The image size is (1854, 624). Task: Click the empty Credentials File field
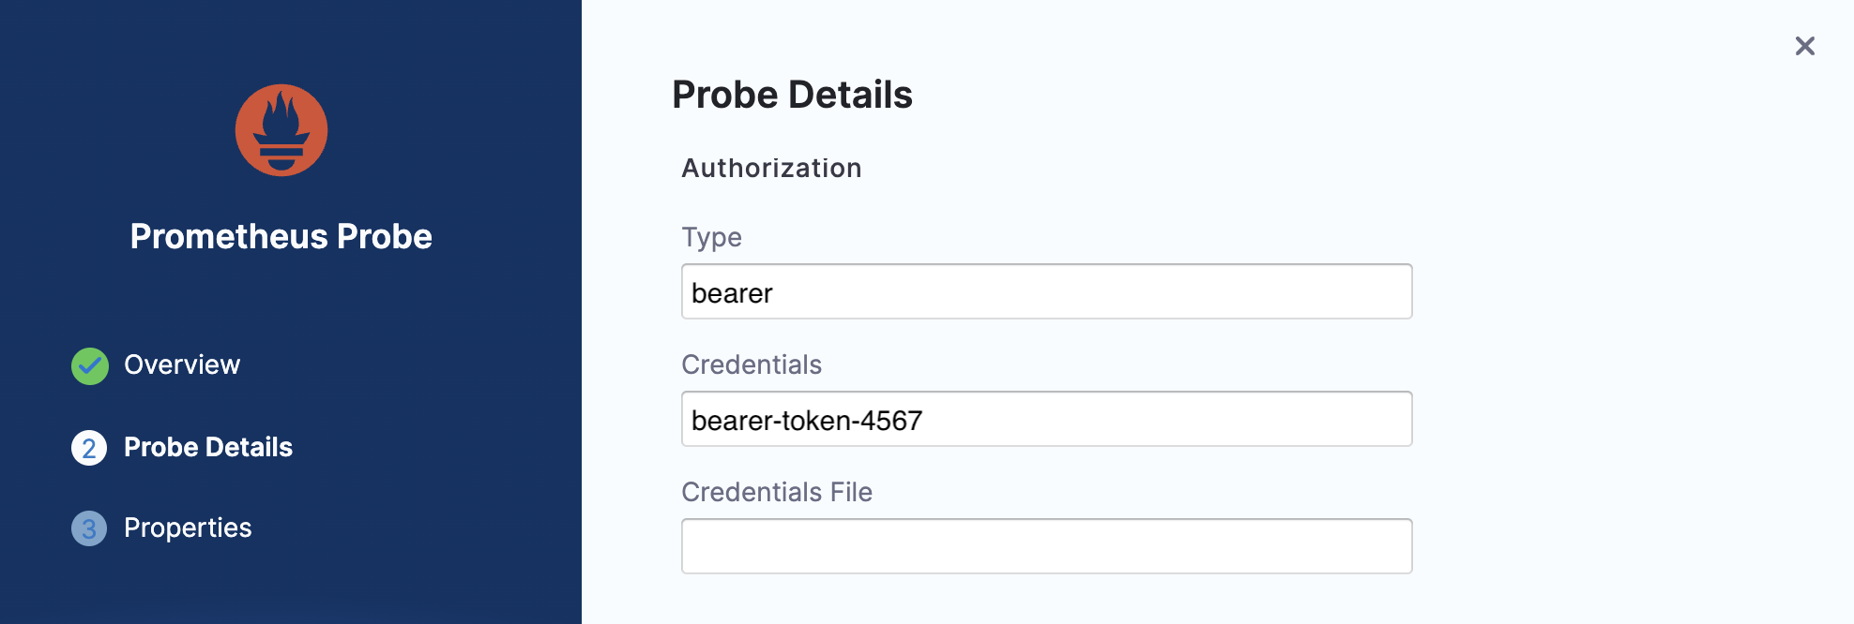click(x=1046, y=546)
